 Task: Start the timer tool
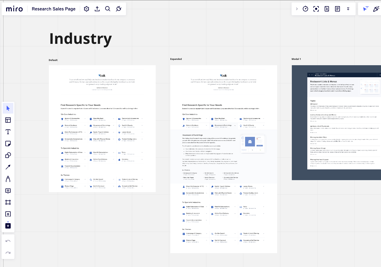point(305,9)
